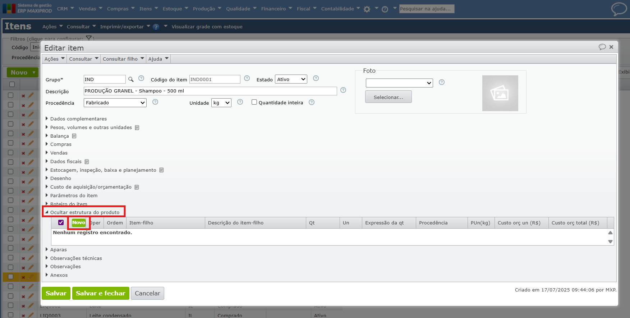This screenshot has height=318, width=630.
Task: Expand the Compras section
Action: (x=59, y=144)
